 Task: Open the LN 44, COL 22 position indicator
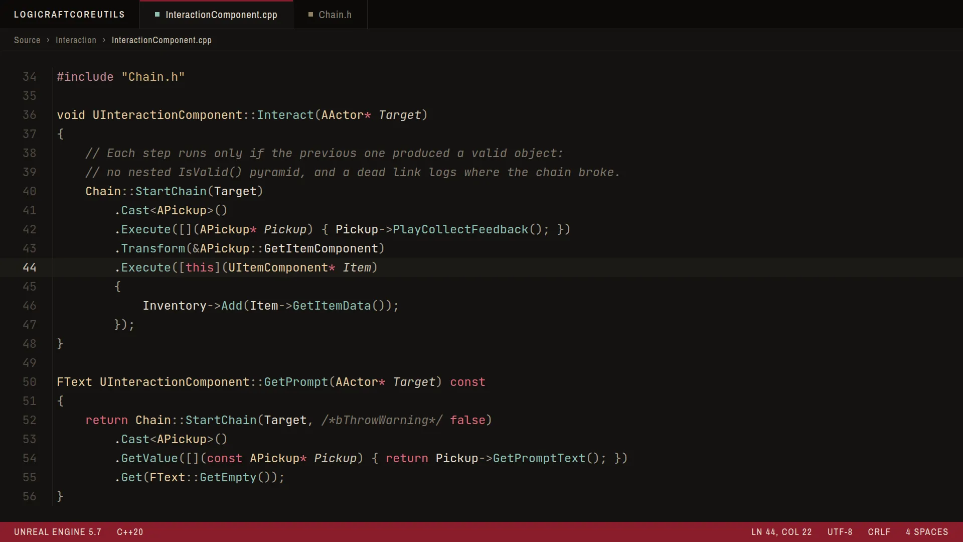(781, 532)
